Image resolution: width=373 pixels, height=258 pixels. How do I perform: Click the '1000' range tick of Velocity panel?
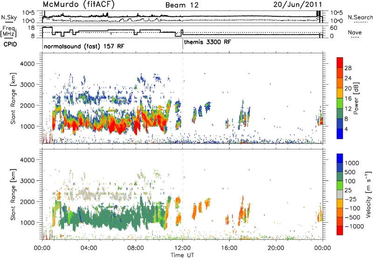(x=28, y=223)
